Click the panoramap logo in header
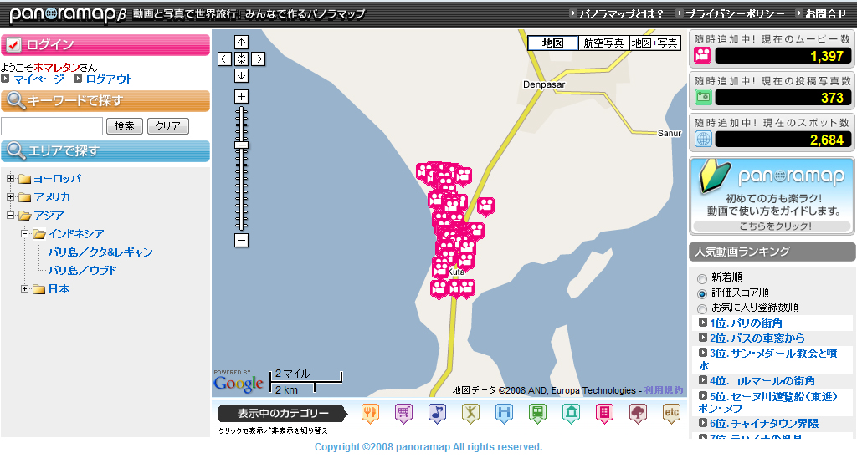The image size is (857, 458). 67,15
